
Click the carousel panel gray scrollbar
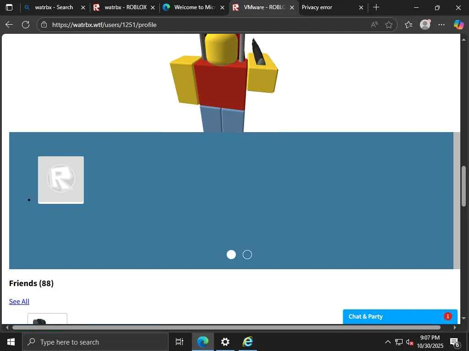pos(457,201)
